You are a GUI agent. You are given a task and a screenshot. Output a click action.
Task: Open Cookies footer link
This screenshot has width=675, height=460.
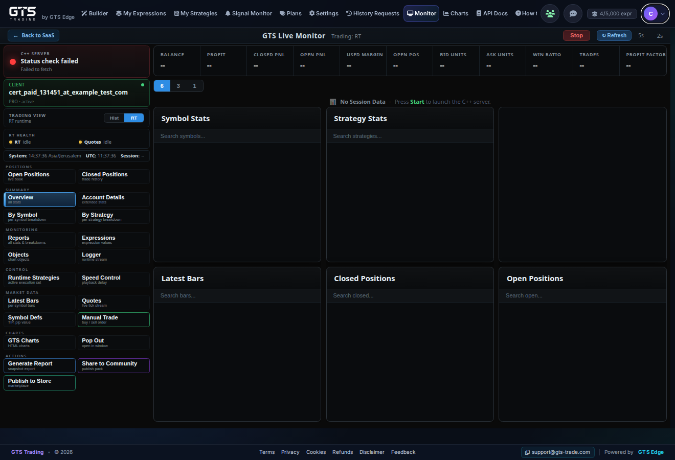[316, 452]
